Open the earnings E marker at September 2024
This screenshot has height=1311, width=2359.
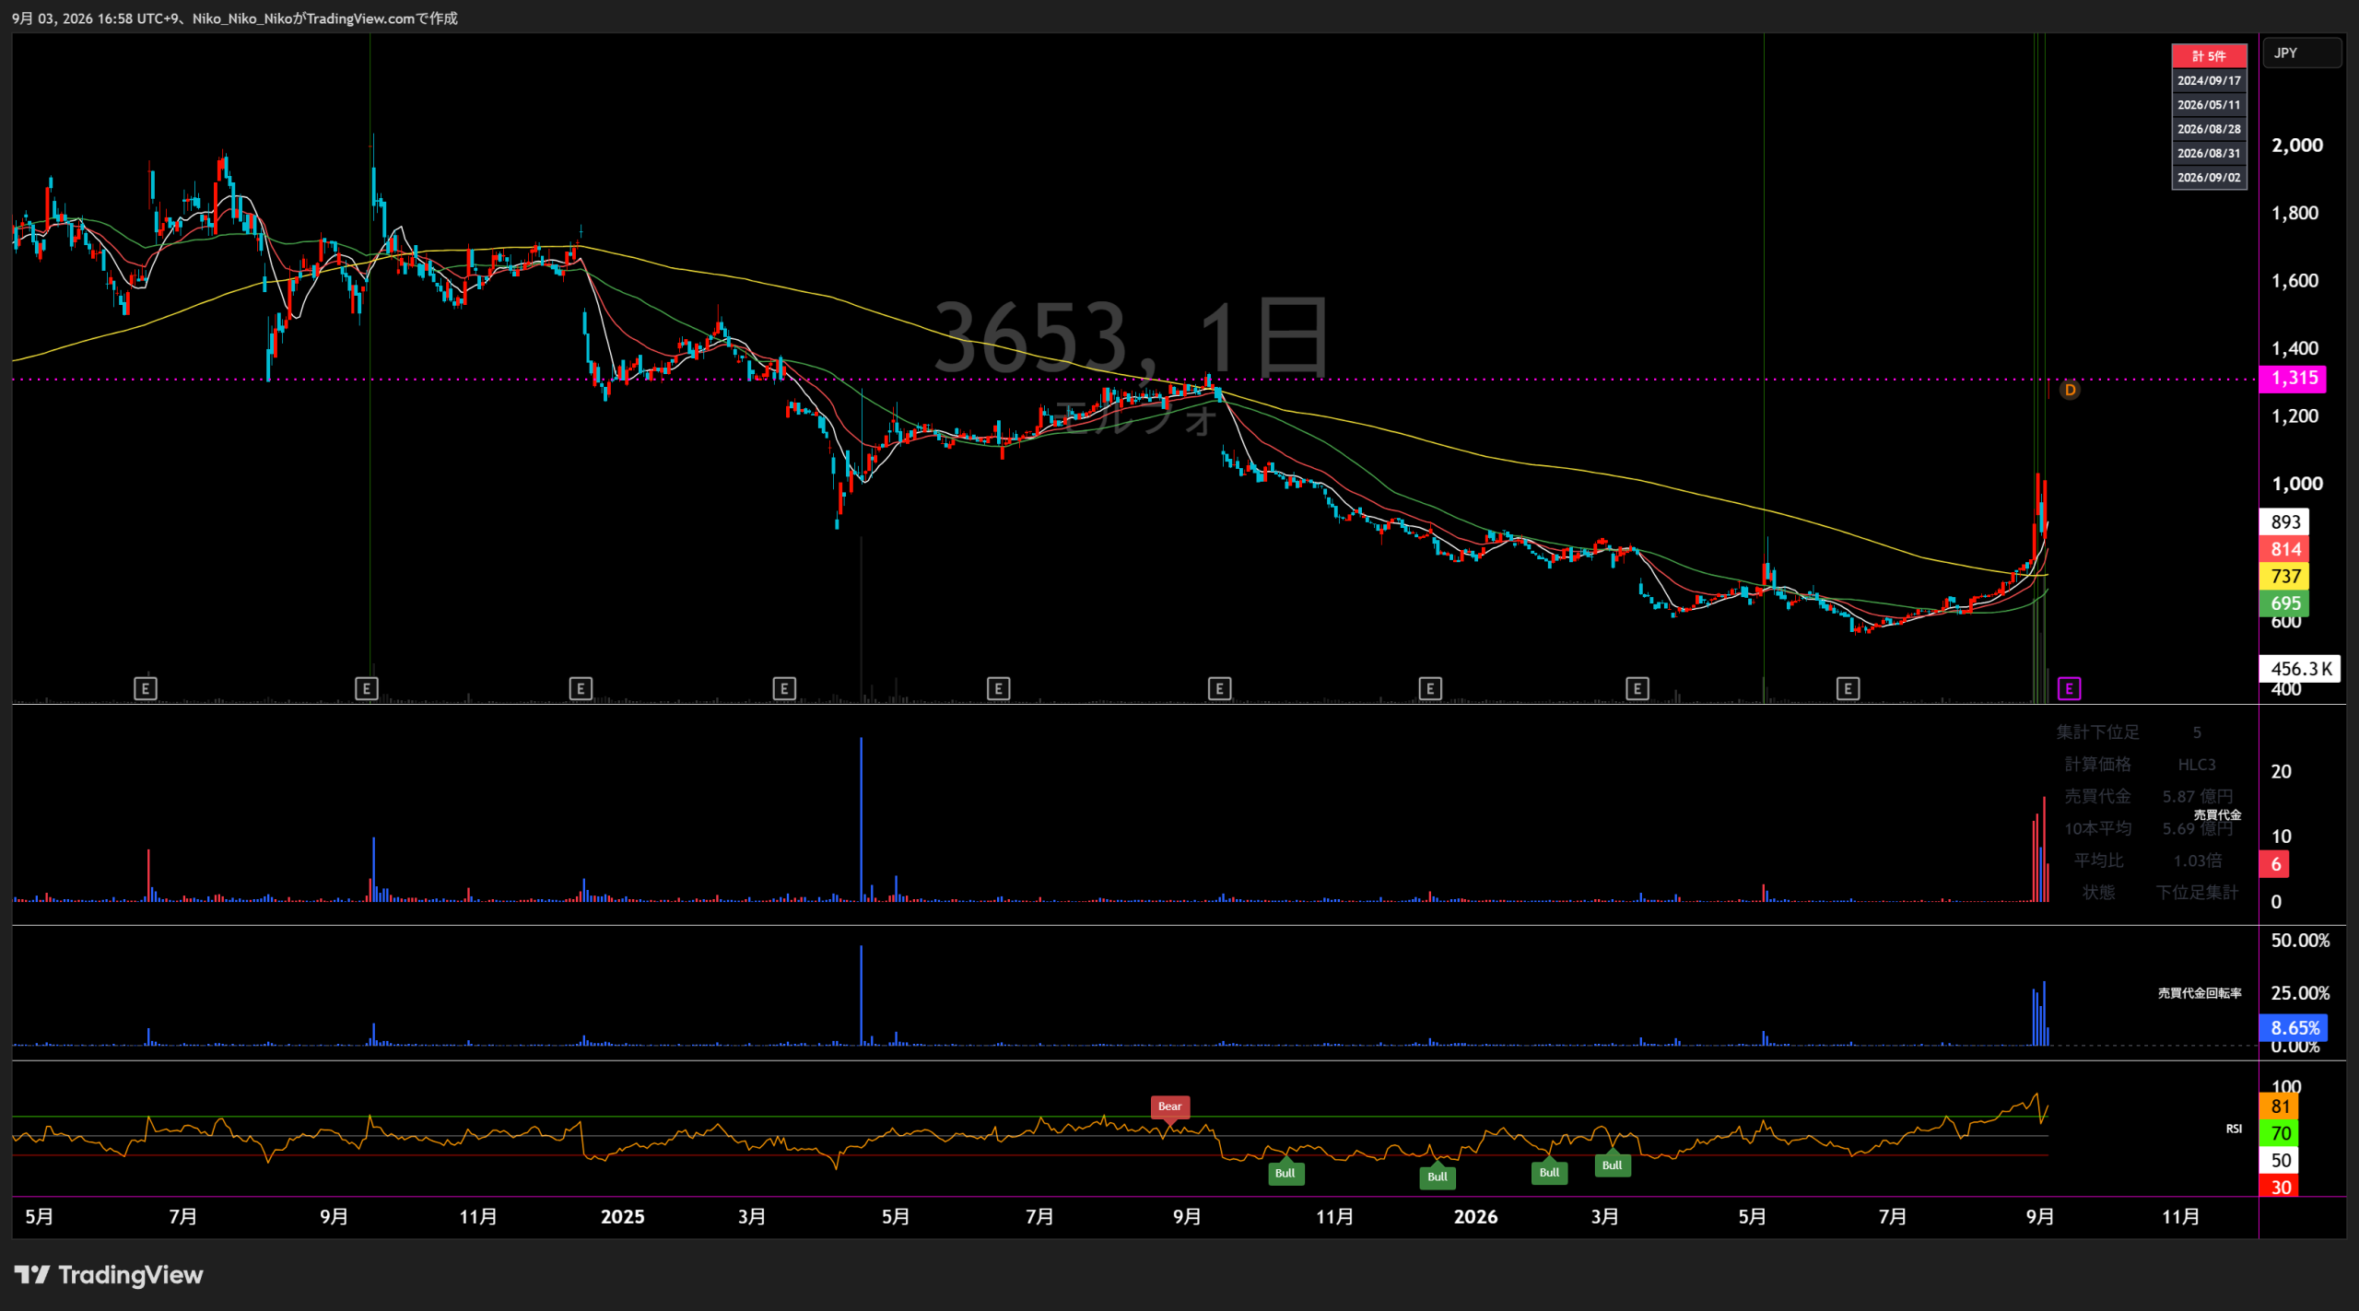coord(366,688)
